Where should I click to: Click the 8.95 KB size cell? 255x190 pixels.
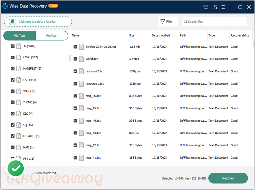pos(134,133)
